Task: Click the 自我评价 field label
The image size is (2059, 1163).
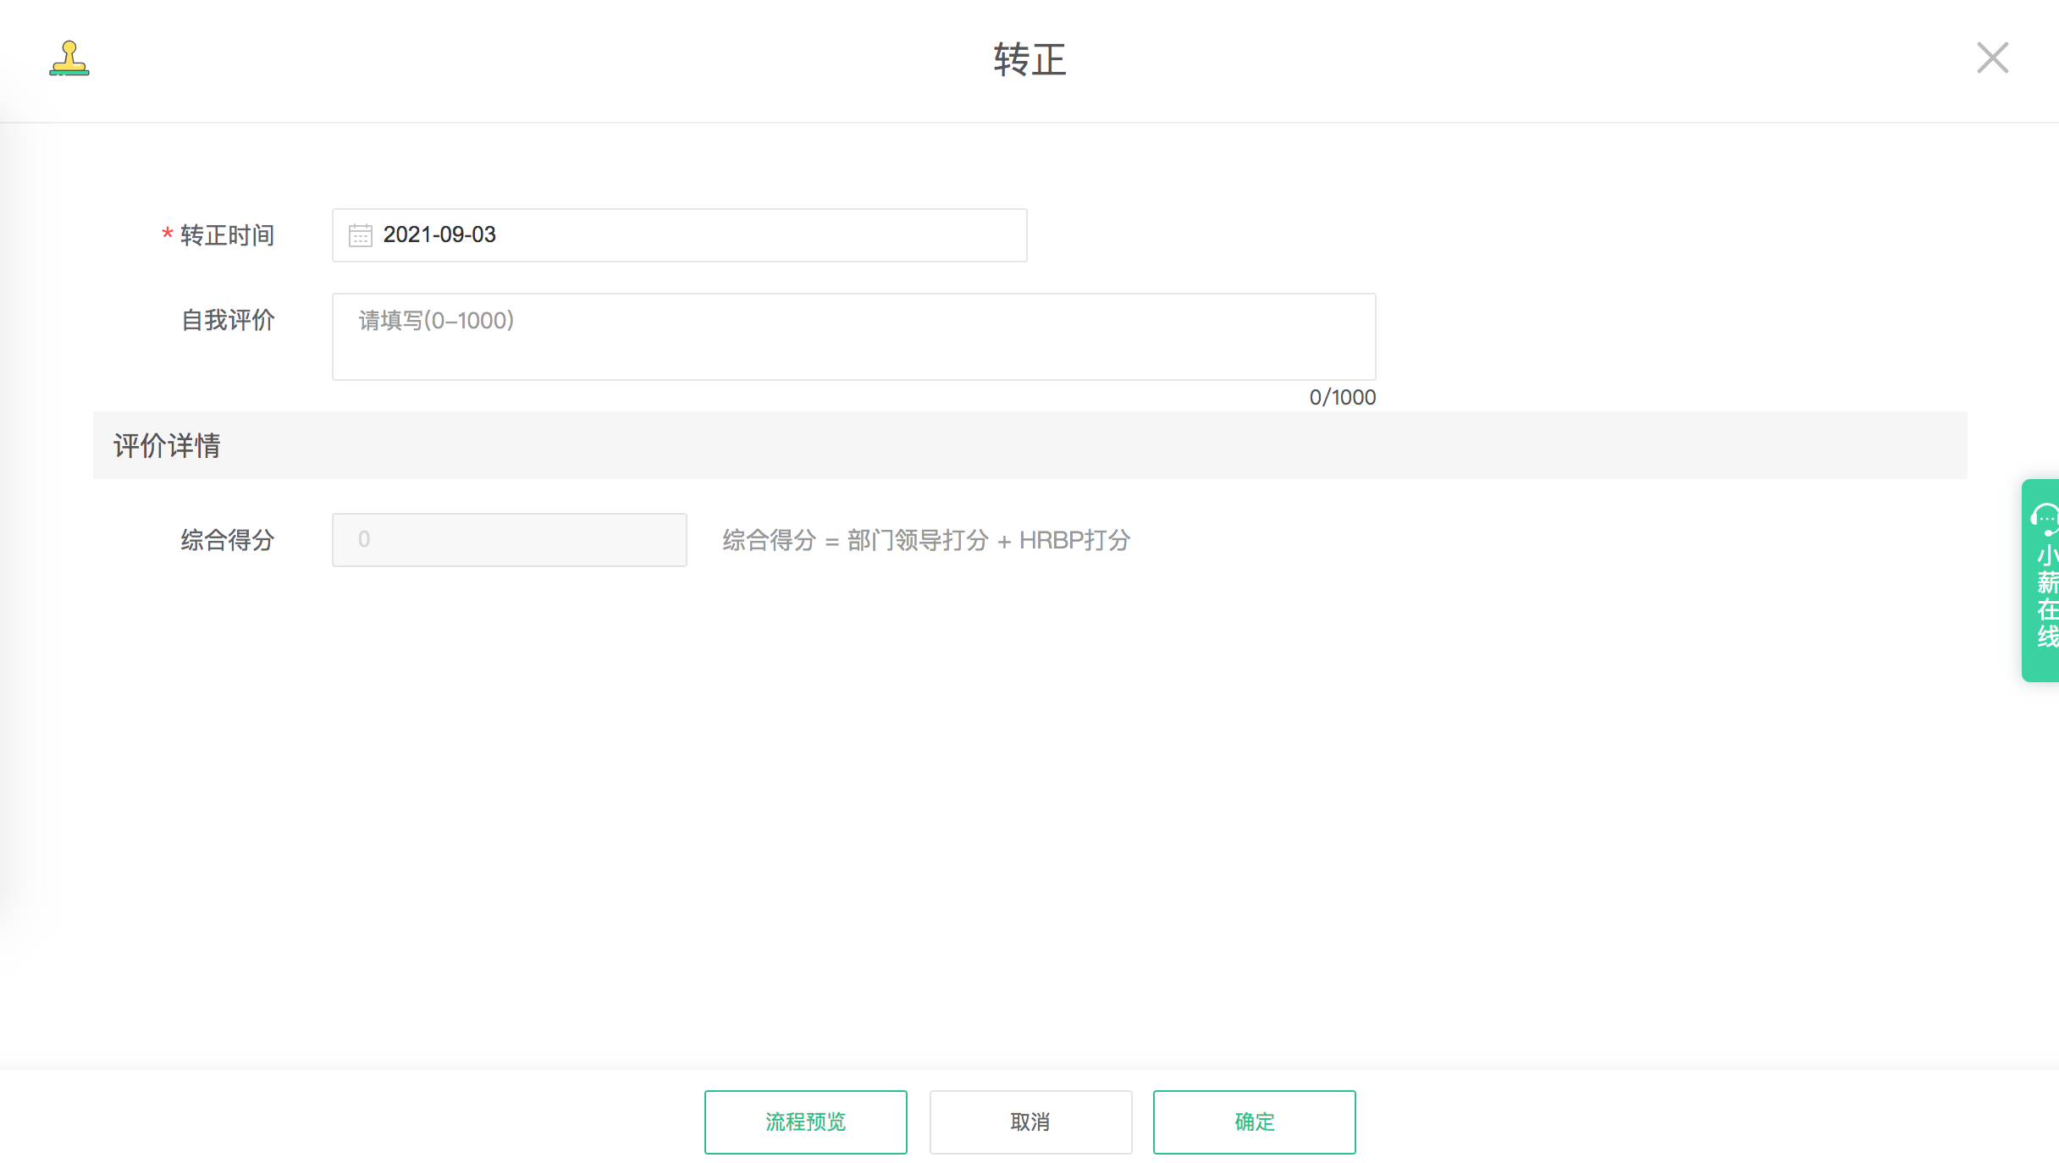Action: [x=228, y=320]
